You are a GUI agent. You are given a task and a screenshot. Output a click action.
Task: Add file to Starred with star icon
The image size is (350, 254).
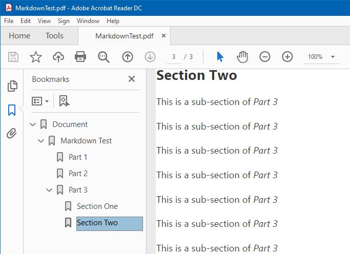tap(36, 57)
